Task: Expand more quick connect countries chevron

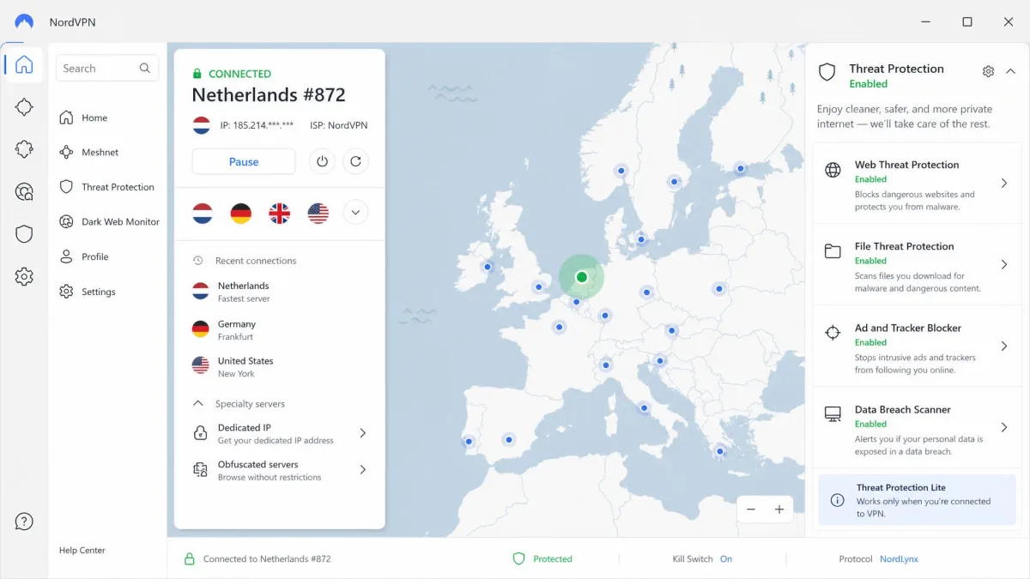Action: 355,213
